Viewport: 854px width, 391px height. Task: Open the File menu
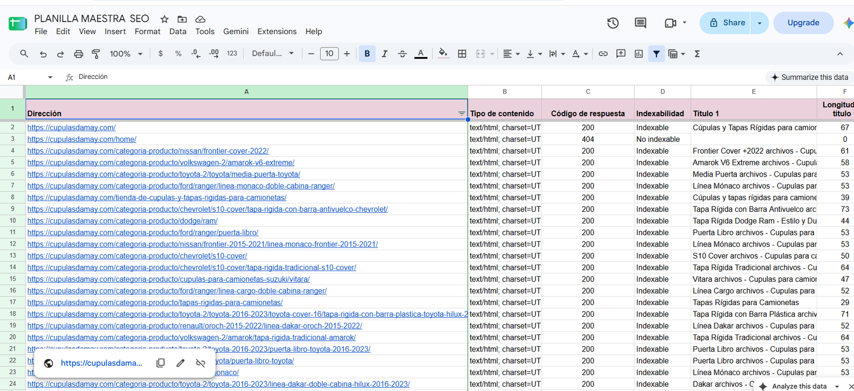pyautogui.click(x=41, y=31)
